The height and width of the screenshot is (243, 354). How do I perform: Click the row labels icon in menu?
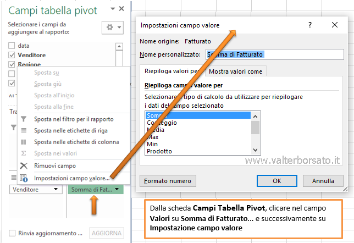[x=24, y=130]
